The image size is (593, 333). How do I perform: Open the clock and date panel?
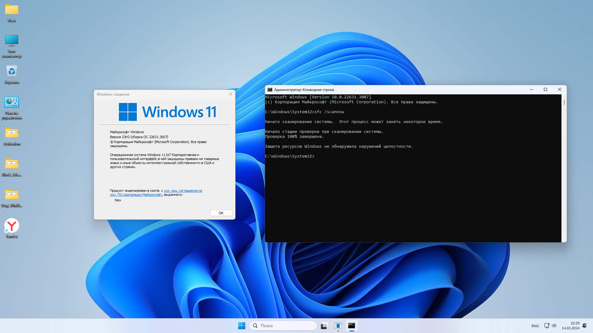(570, 326)
